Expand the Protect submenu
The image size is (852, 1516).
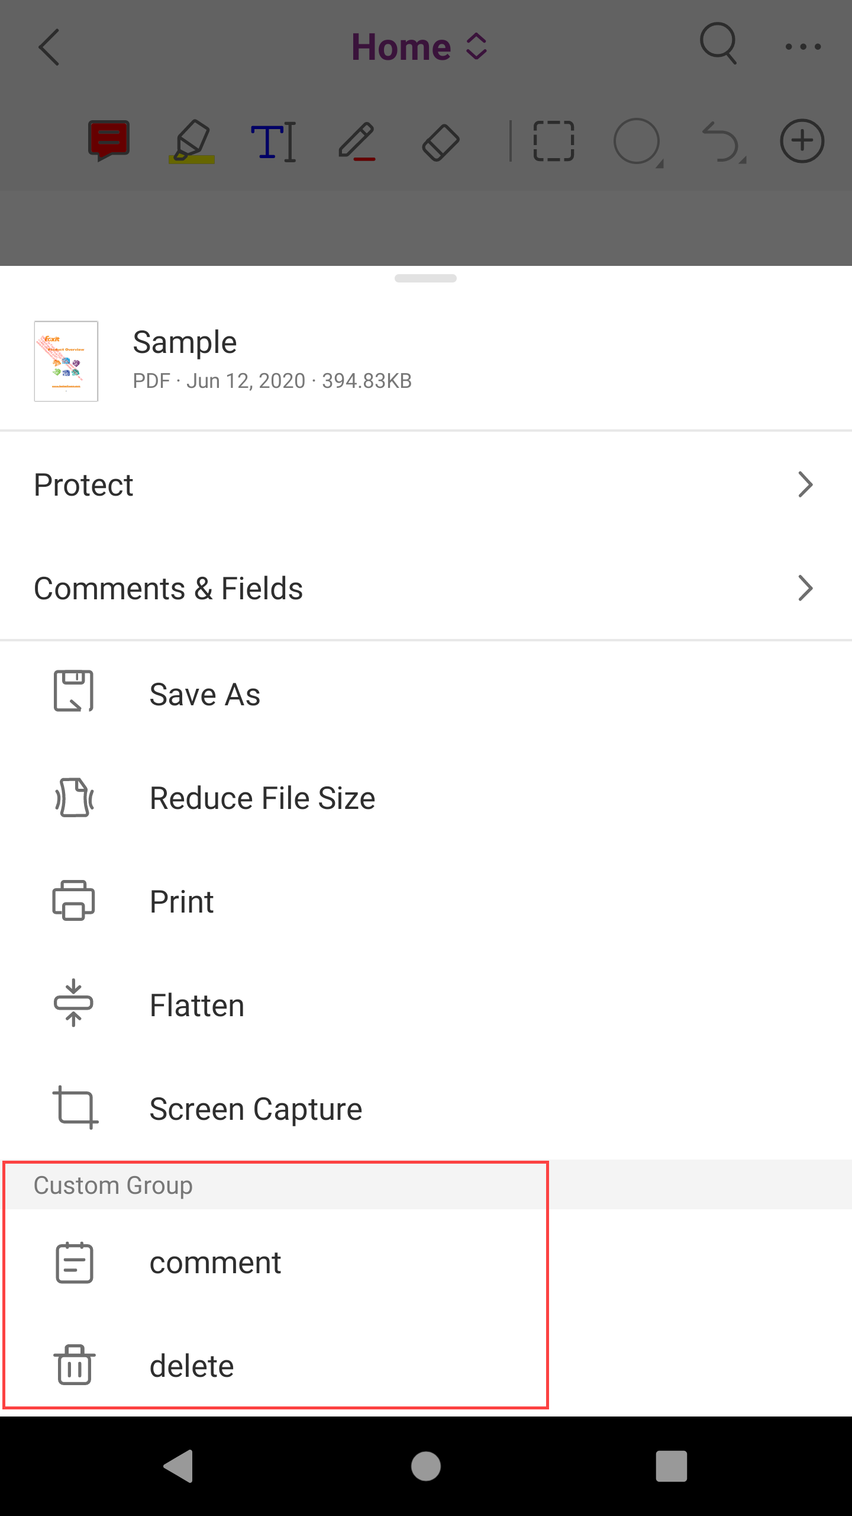(x=426, y=485)
